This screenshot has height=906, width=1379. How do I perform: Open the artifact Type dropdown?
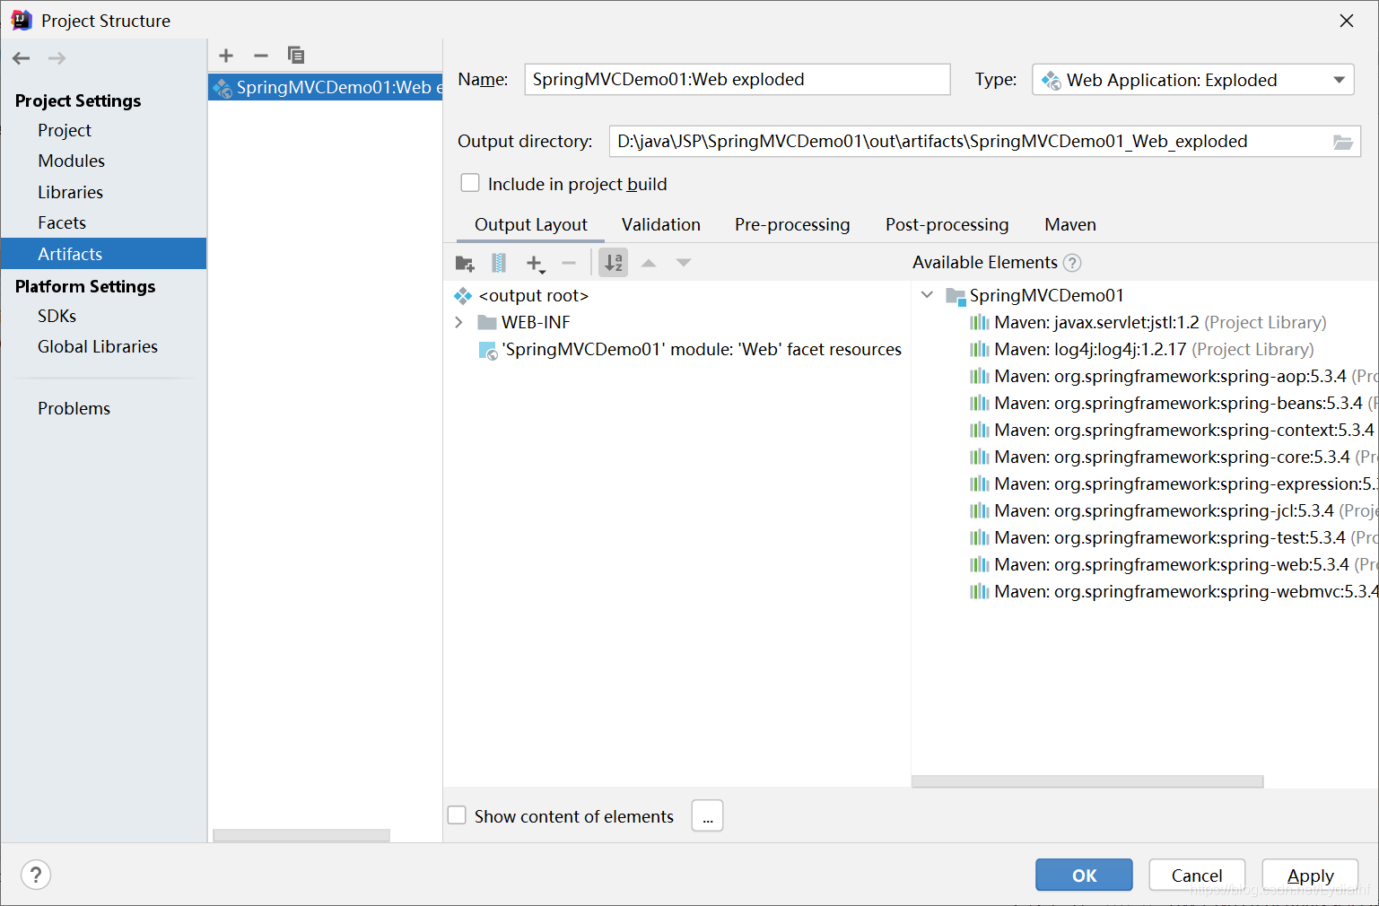pos(1192,80)
